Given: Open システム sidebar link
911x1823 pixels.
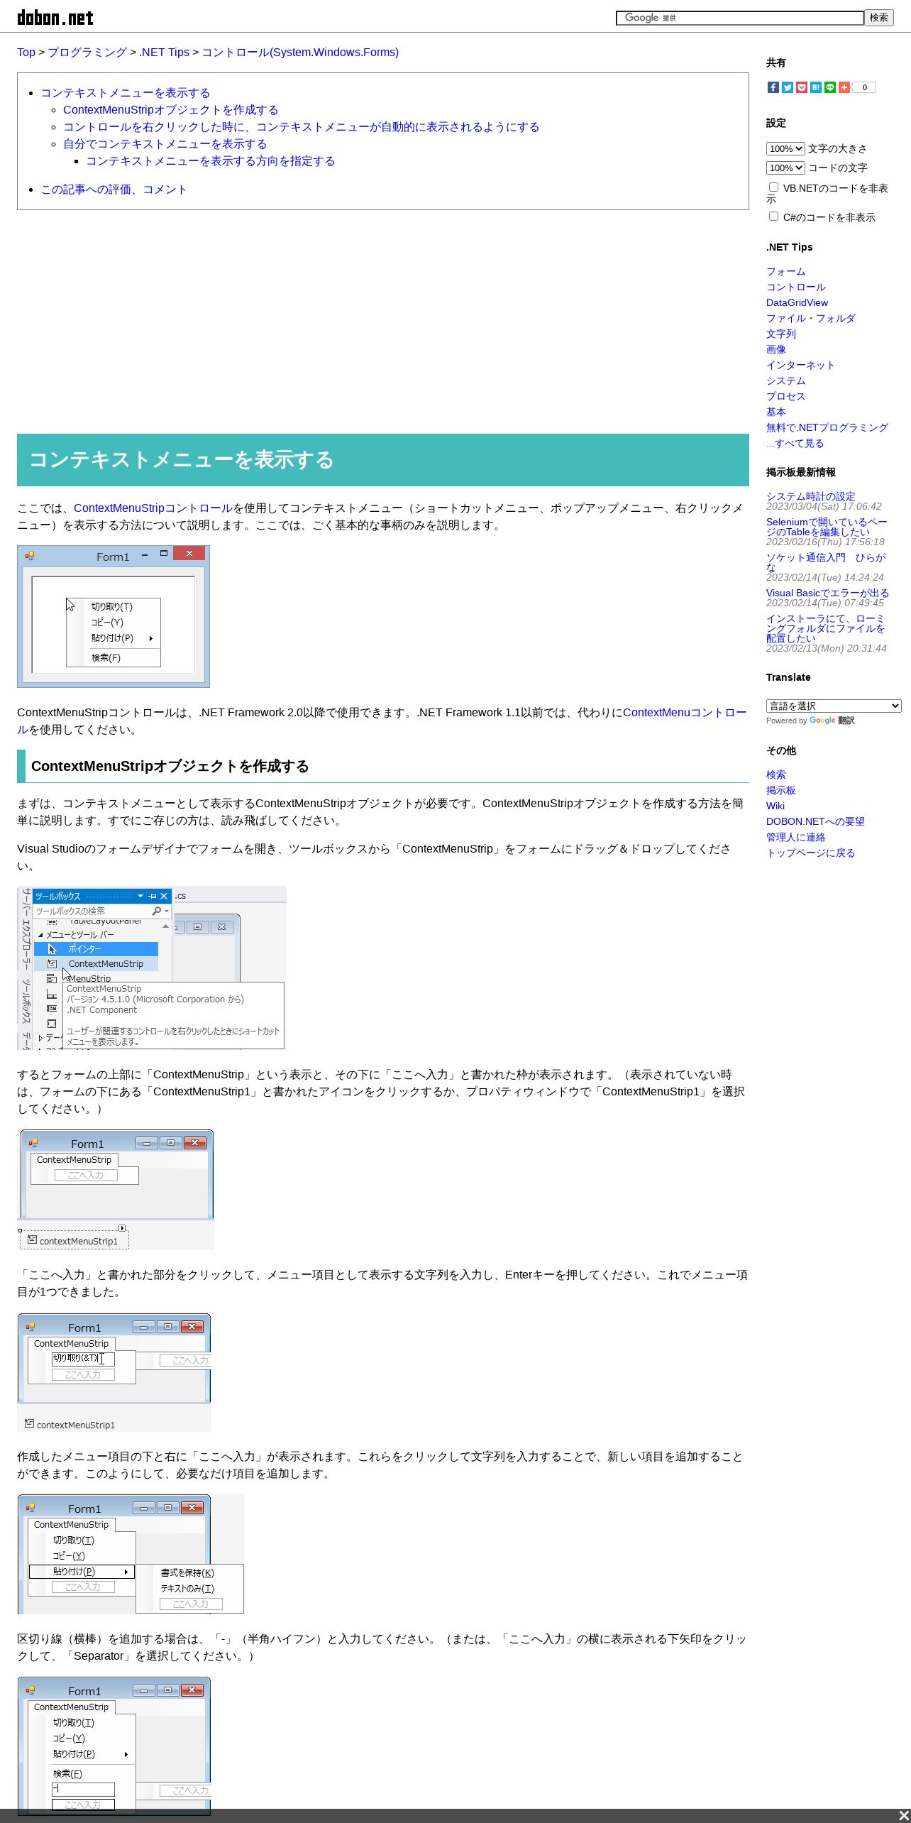Looking at the screenshot, I should pyautogui.click(x=785, y=381).
